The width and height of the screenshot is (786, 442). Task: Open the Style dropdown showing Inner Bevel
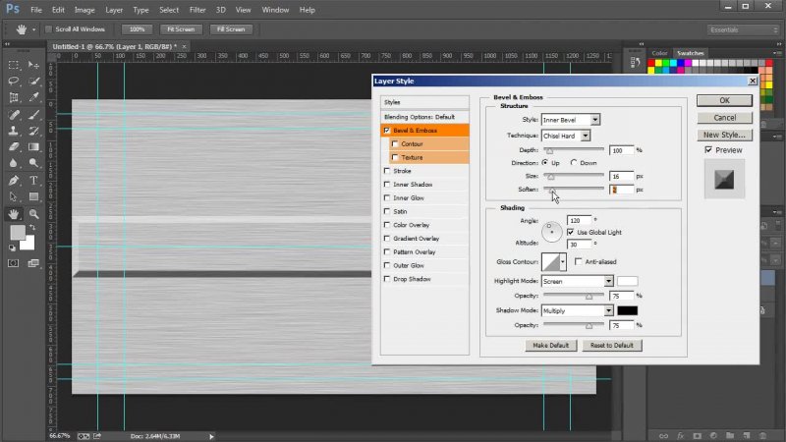coord(571,120)
